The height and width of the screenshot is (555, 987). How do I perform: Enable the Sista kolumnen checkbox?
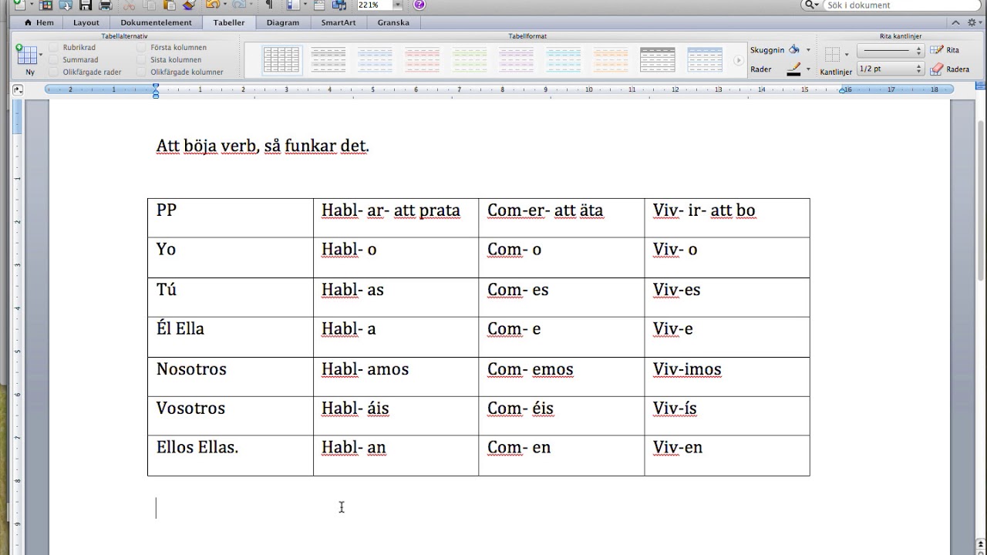[x=141, y=59]
